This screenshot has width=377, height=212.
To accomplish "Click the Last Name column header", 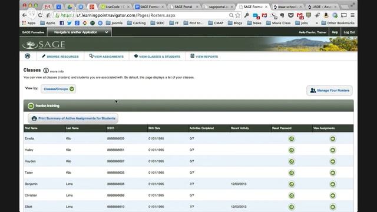I will pyautogui.click(x=72, y=128).
